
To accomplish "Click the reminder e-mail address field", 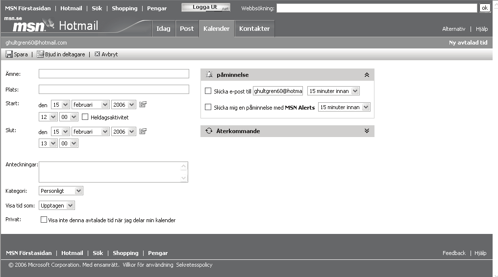I will [278, 91].
